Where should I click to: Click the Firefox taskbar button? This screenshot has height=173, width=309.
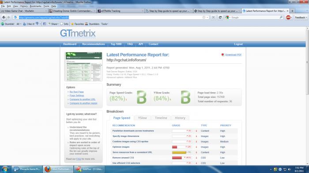(58, 169)
